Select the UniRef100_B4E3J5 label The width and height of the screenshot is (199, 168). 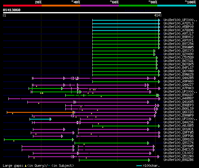pos(178,150)
